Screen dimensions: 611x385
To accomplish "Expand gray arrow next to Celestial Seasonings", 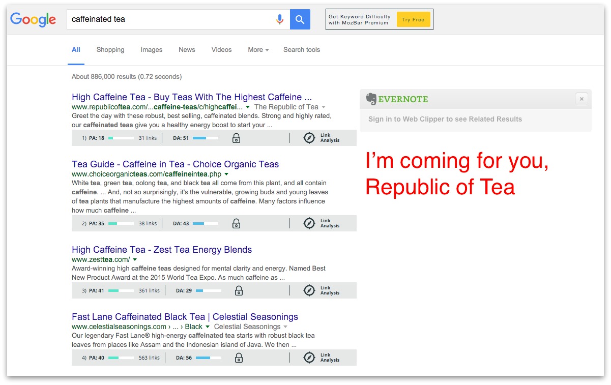I will click(x=285, y=327).
